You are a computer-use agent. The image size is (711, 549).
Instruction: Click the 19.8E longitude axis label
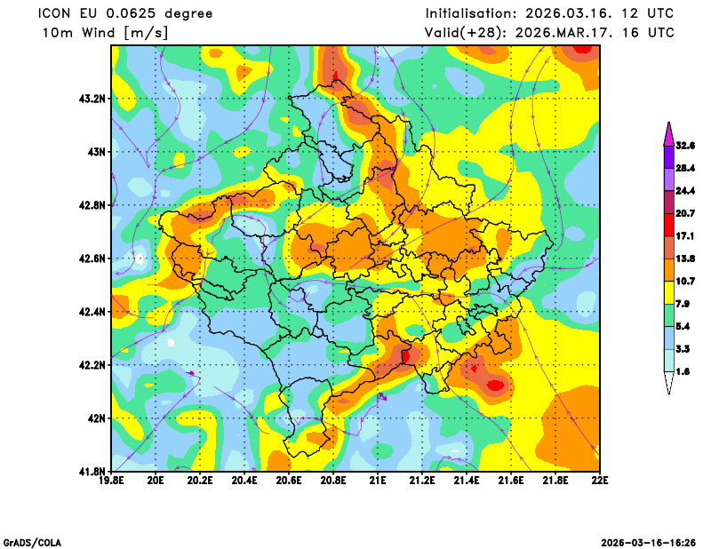pos(111,481)
